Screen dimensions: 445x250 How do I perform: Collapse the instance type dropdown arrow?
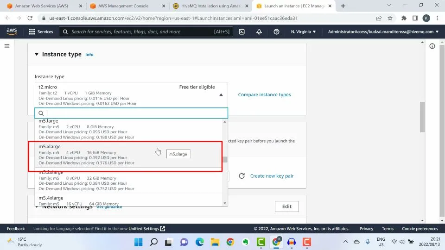click(221, 95)
